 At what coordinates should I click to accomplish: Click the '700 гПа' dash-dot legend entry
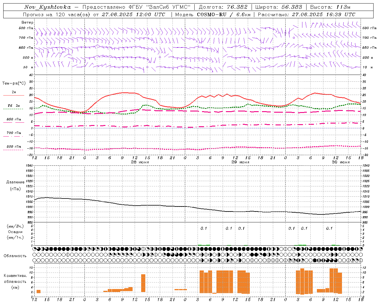14,133
